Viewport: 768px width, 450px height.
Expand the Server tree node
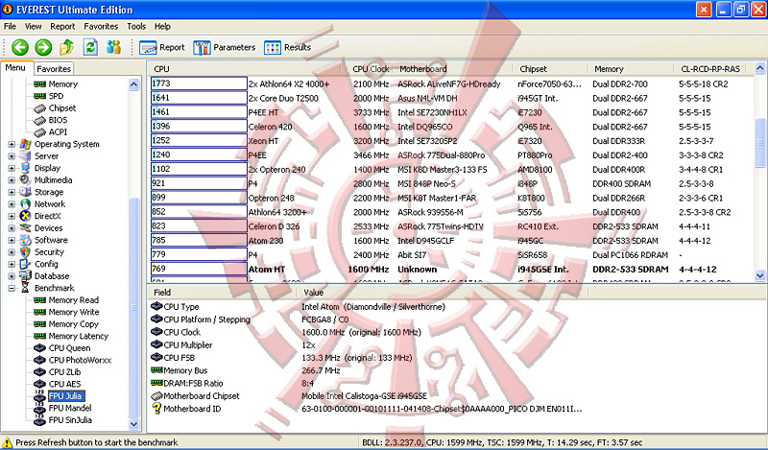[x=12, y=156]
